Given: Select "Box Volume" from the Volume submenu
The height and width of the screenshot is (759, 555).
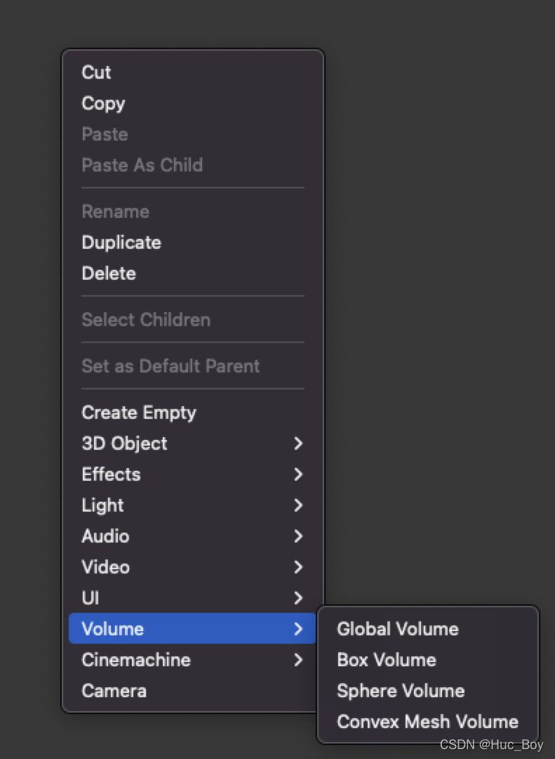Looking at the screenshot, I should tap(386, 660).
